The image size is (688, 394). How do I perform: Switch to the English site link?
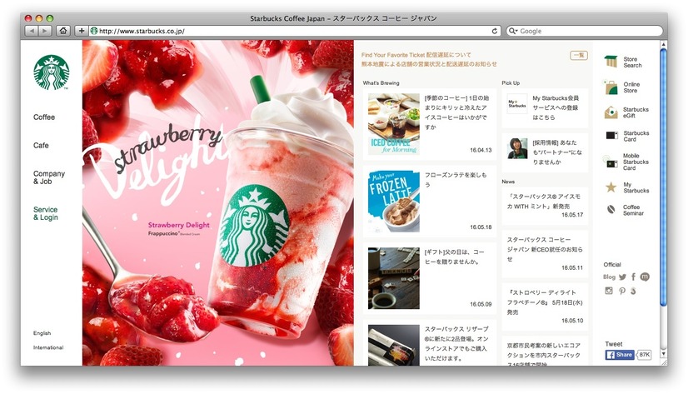click(x=42, y=333)
